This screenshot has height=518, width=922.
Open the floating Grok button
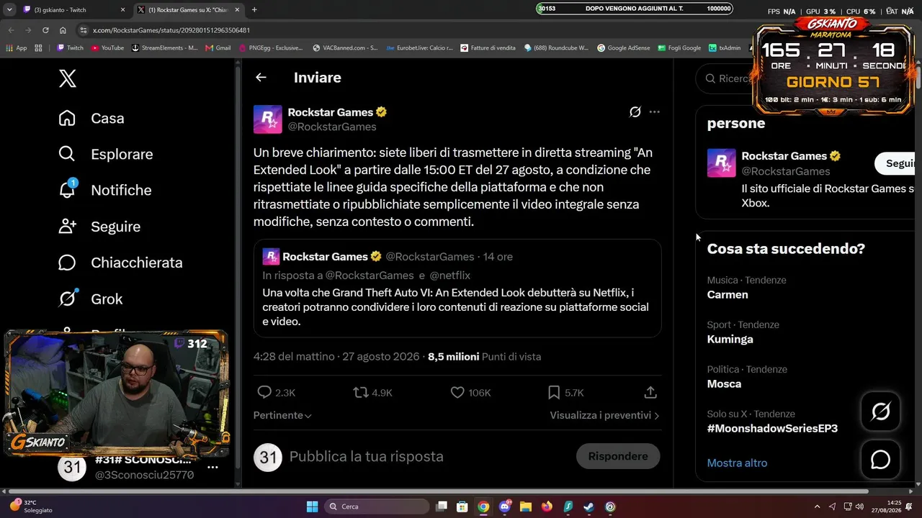[880, 412]
